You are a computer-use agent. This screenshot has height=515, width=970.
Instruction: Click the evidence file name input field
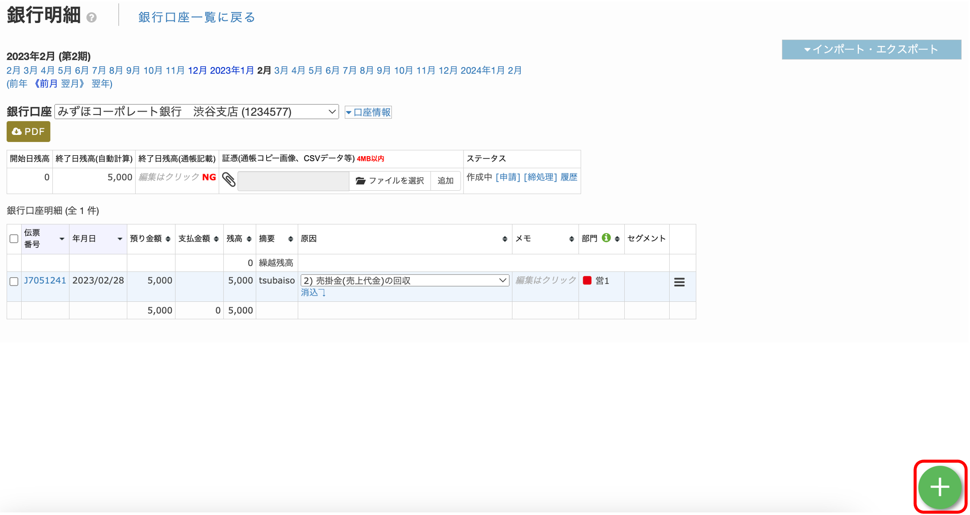coord(293,181)
